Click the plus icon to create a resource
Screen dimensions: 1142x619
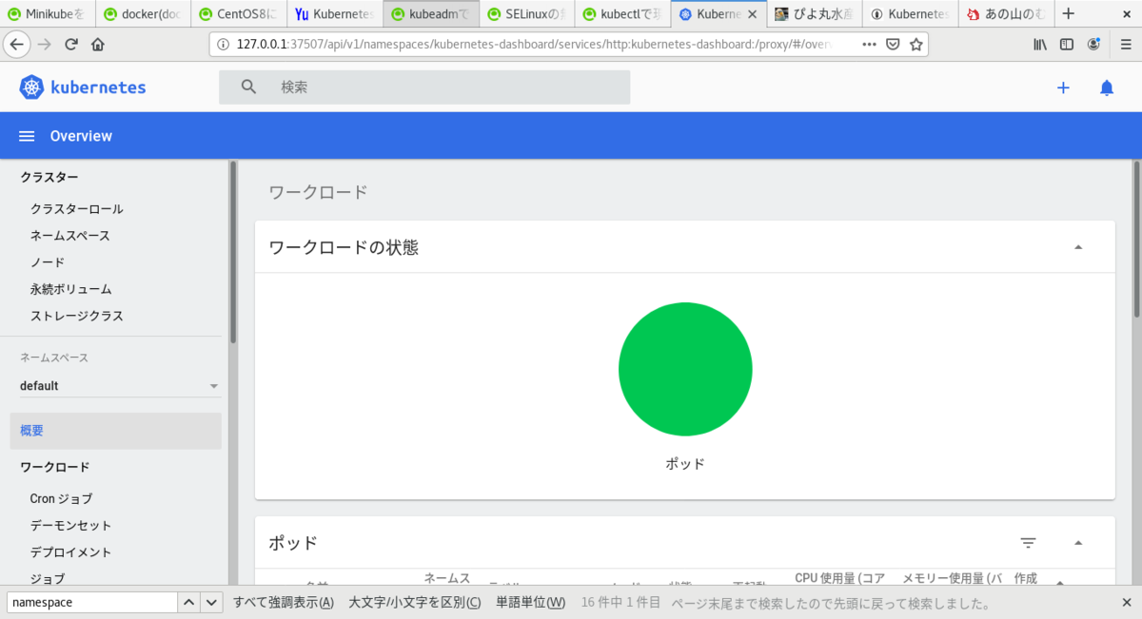tap(1063, 87)
